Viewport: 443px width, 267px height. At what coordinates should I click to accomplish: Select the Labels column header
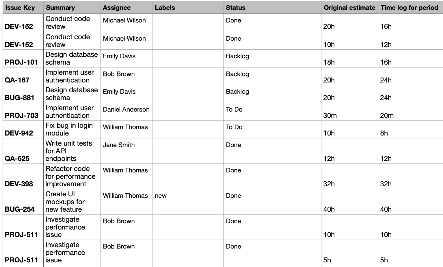(x=165, y=8)
